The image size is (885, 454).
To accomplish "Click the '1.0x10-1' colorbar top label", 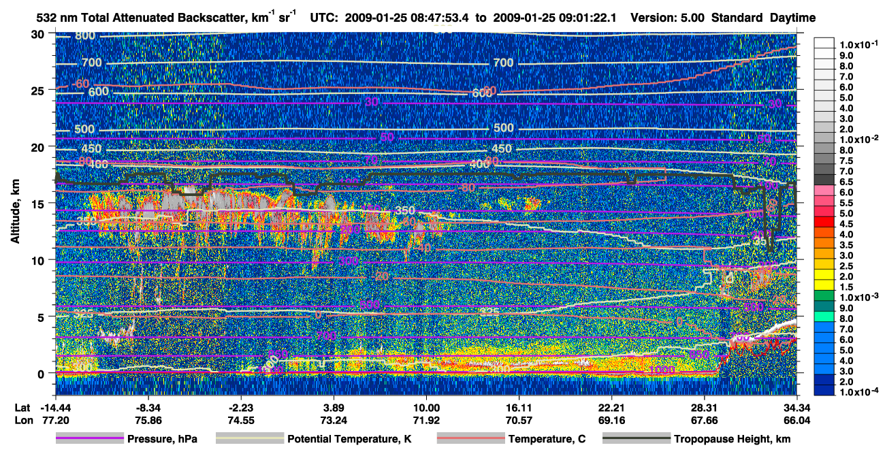I will (860, 44).
